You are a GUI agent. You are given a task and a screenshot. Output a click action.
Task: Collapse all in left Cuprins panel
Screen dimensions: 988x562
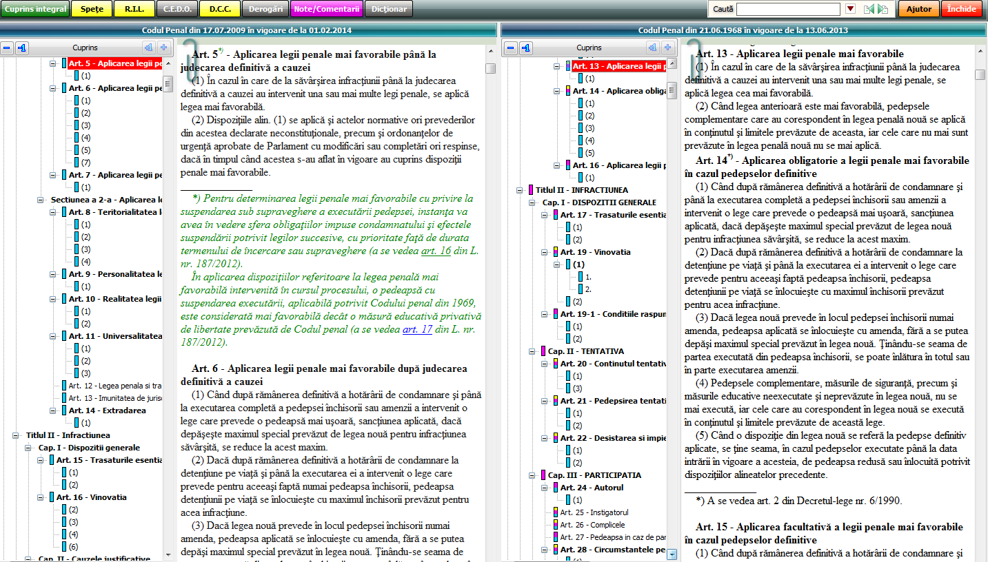(x=7, y=48)
